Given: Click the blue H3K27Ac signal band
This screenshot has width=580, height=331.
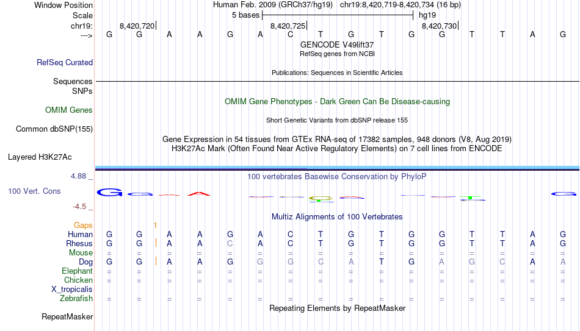Looking at the screenshot, I should click(337, 168).
